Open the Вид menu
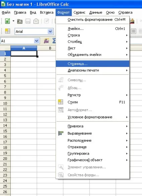142x196 pixels. tap(33, 12)
